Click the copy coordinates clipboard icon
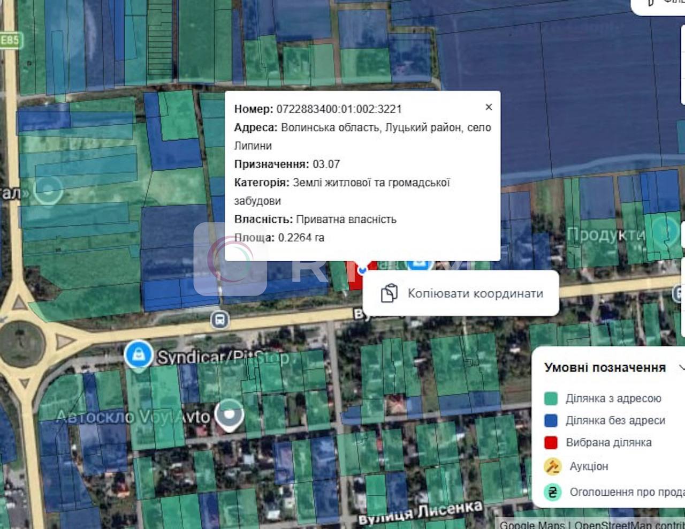The height and width of the screenshot is (529, 685). [x=389, y=293]
